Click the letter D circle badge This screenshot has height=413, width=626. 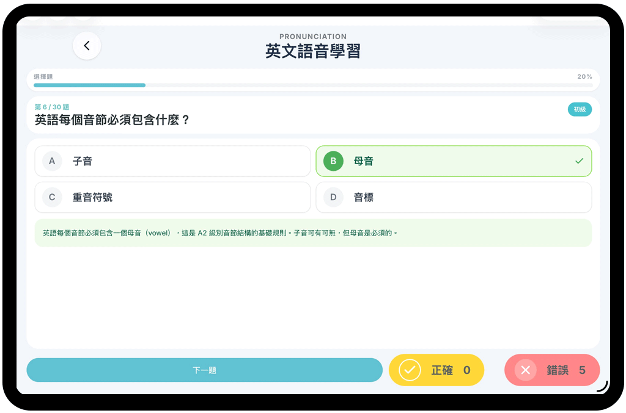point(333,197)
